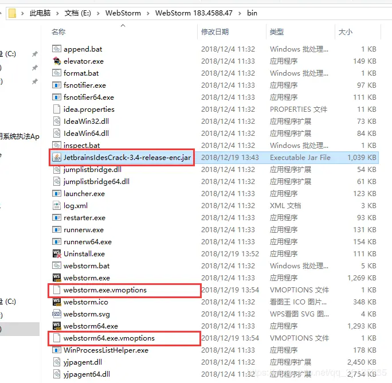Click Executable Jar File type cell
392x383 pixels.
300,157
